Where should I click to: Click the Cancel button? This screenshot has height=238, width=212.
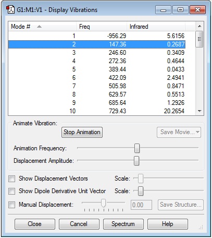click(79, 224)
